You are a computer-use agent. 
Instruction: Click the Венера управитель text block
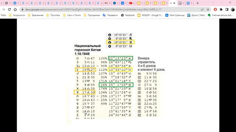[152, 64]
